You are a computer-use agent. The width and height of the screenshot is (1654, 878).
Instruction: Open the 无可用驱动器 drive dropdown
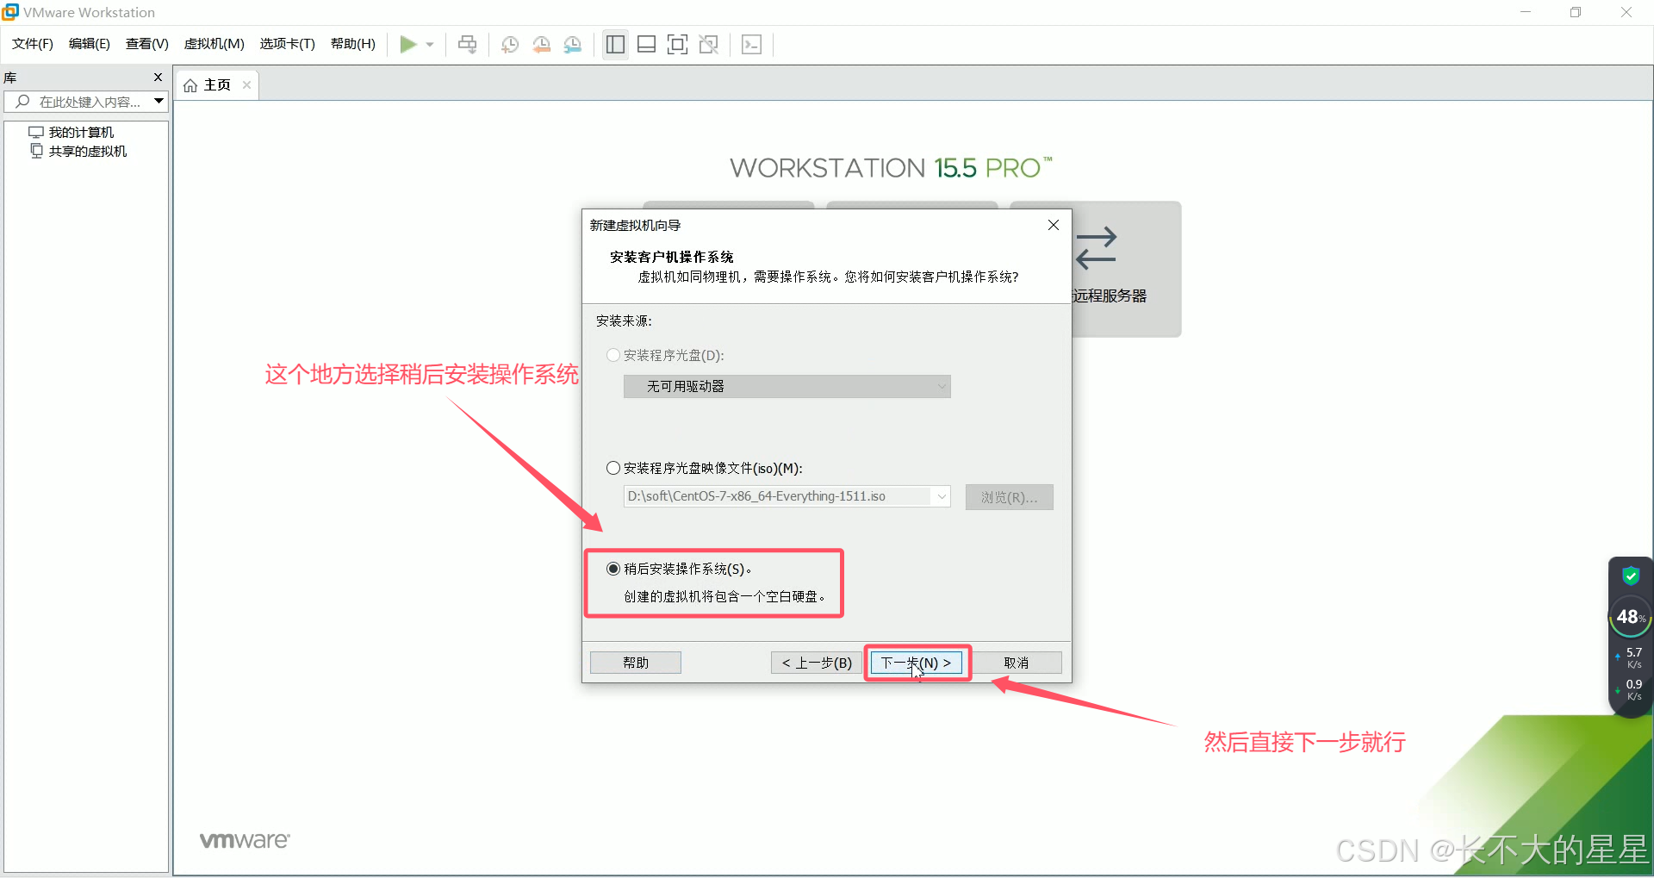787,386
